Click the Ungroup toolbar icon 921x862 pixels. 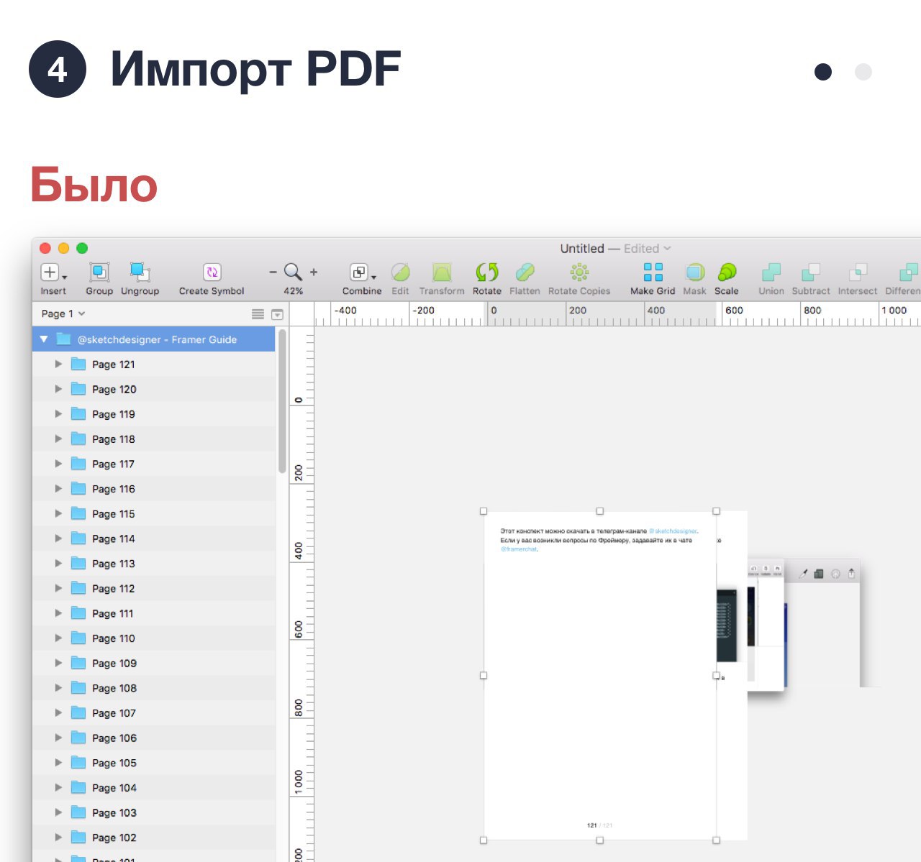coord(140,272)
